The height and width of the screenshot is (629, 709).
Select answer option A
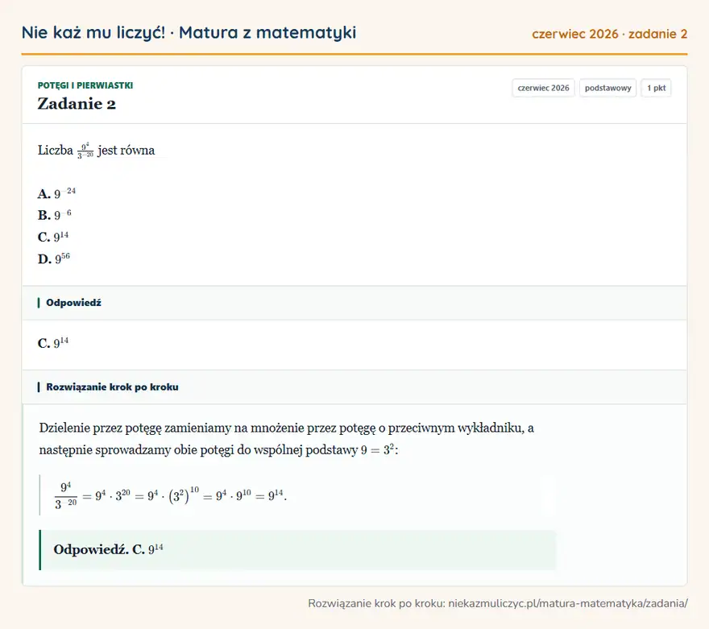(56, 193)
